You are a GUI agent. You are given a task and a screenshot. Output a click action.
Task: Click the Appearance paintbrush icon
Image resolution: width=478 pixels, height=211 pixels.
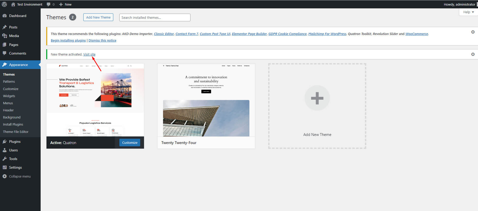tap(5, 65)
